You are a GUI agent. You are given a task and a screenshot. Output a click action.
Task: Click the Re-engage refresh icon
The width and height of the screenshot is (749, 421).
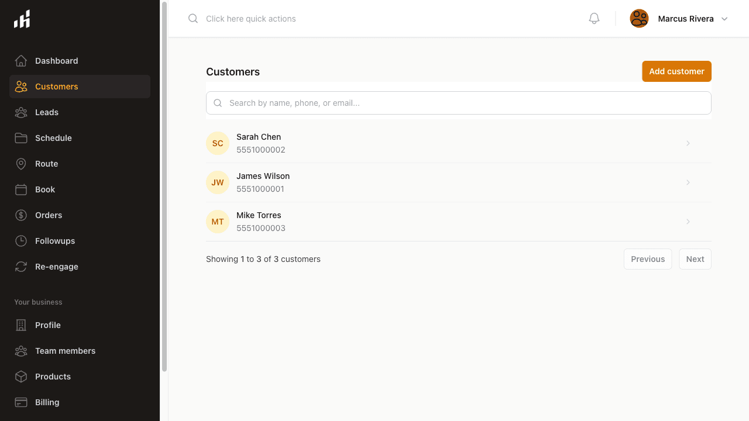pos(21,267)
